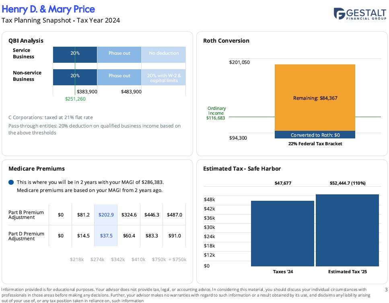The image size is (389, 303).
Task: Click the $47,677 value above the chart
Action: (283, 183)
